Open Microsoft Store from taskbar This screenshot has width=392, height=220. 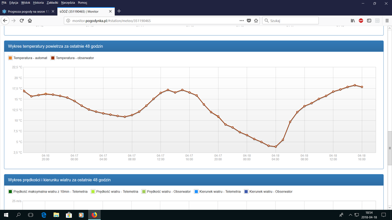(x=69, y=215)
